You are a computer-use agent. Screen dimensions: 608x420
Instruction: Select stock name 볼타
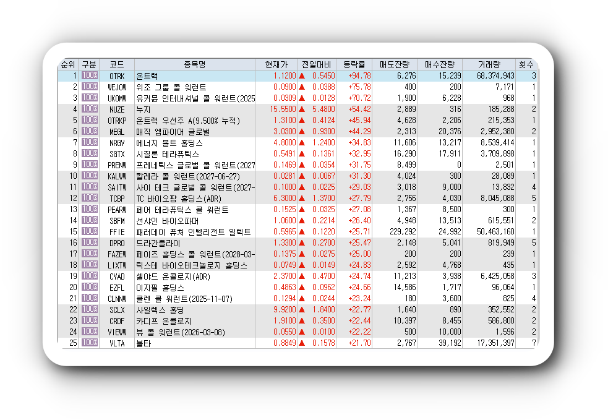[x=143, y=343]
